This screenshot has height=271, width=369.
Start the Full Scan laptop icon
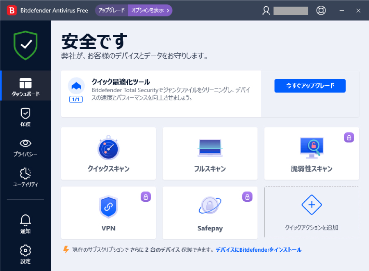(x=210, y=148)
